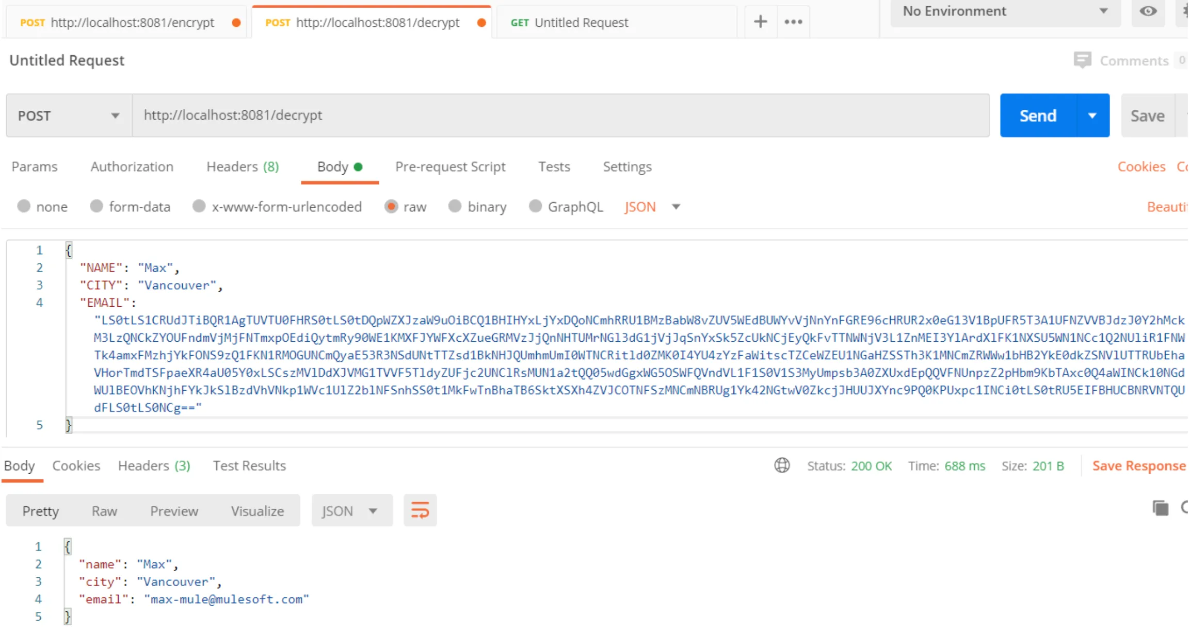Viewport: 1190px width, 633px height.
Task: Open the No Environment dropdown
Action: coord(1005,11)
